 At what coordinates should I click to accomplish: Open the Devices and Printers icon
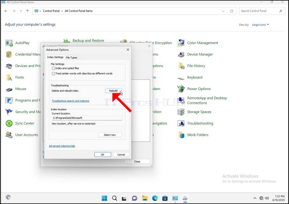(x=9, y=66)
